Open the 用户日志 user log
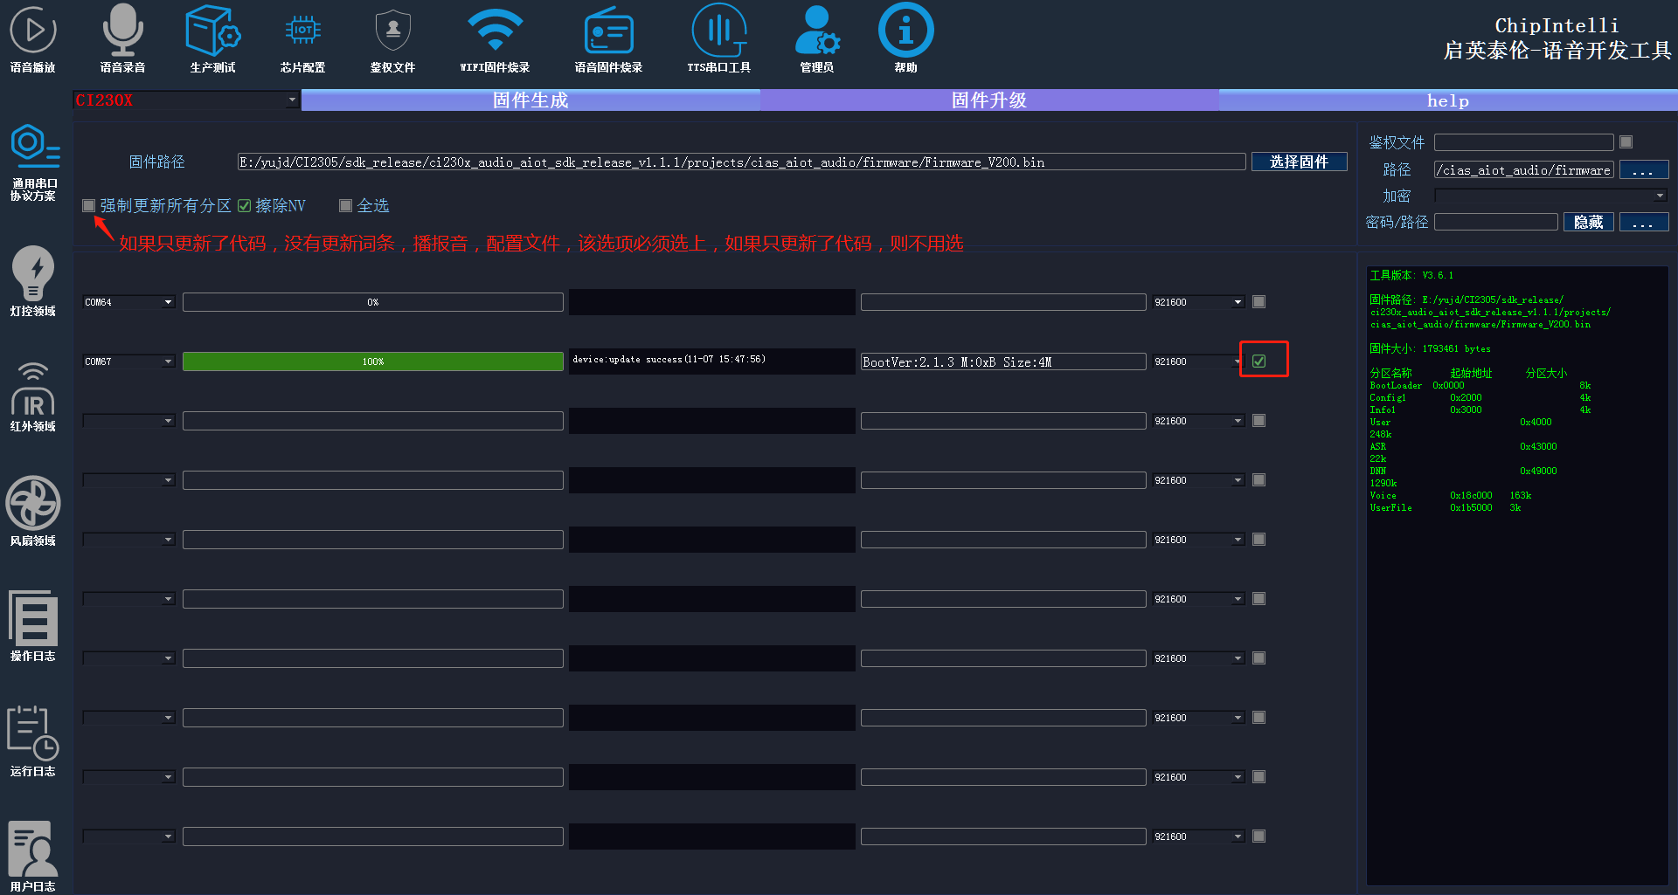This screenshot has height=895, width=1678. tap(33, 856)
